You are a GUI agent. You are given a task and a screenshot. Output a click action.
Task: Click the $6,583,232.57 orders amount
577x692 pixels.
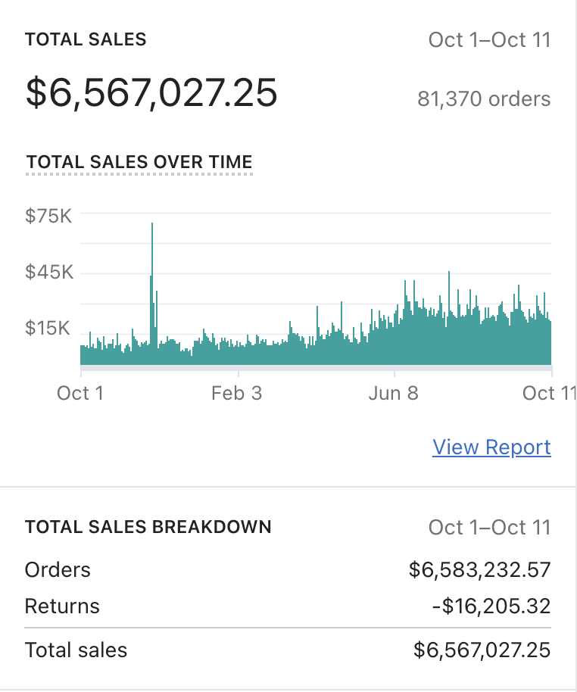pos(479,570)
